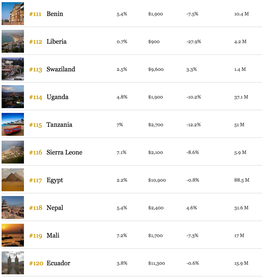Screen dimensions: 267x277
Task: Open the Egypt country page
Action: coord(55,180)
